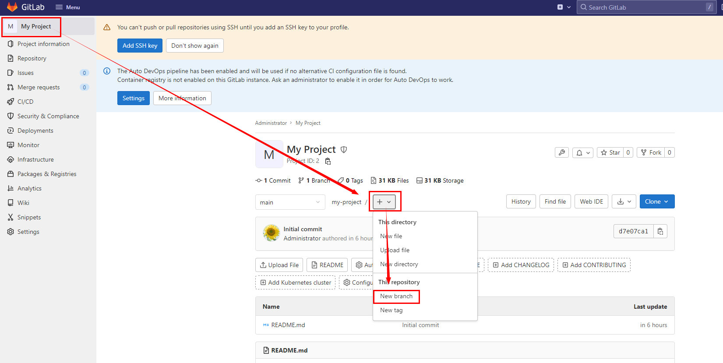Viewport: 723px width, 363px height.
Task: Click the Upload File button
Action: [279, 265]
